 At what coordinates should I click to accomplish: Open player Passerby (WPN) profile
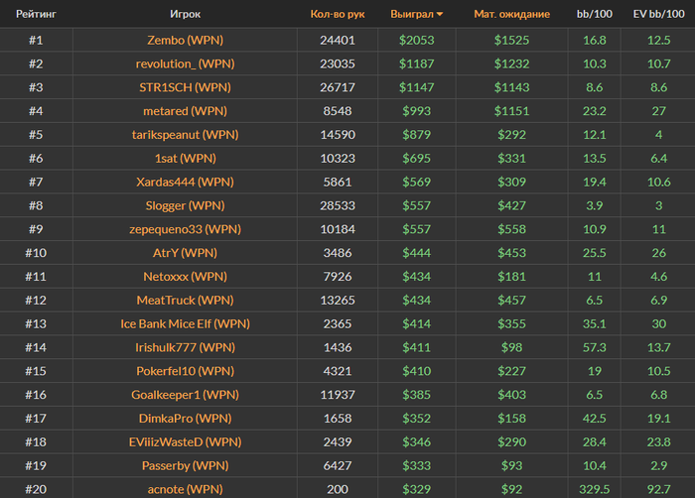pyautogui.click(x=186, y=465)
